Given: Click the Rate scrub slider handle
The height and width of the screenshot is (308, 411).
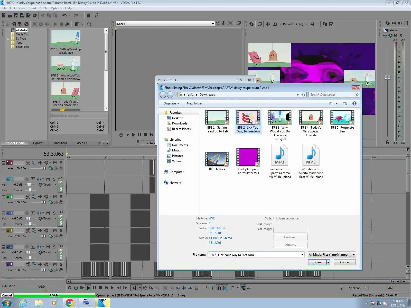Looking at the screenshot, I should pyautogui.click(x=42, y=287).
